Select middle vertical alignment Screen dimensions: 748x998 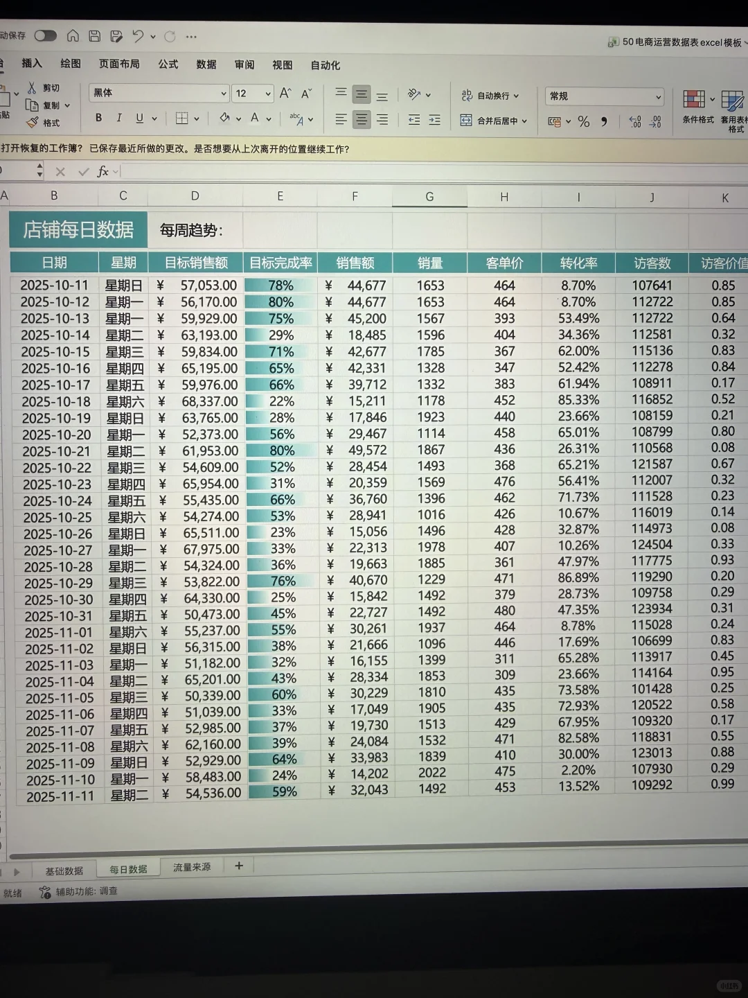tap(362, 94)
